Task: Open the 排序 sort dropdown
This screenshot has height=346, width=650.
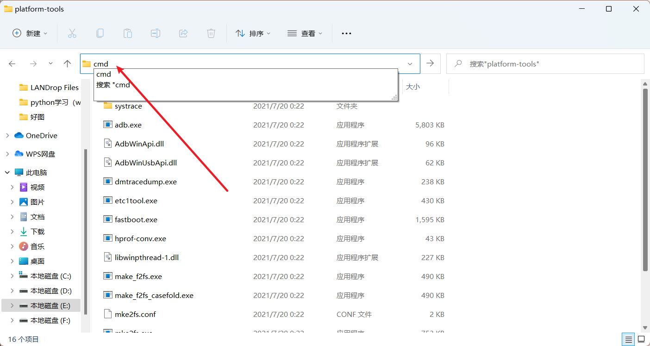Action: coord(253,33)
